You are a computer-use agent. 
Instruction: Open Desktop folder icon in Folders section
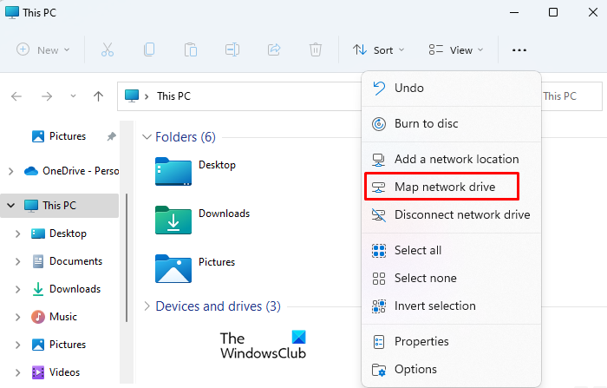point(173,171)
